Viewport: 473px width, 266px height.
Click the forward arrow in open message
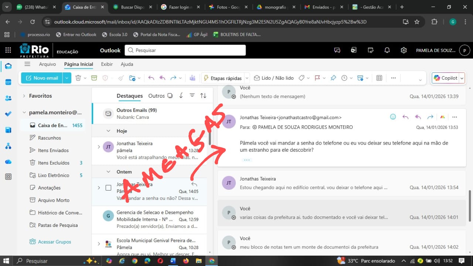[430, 117]
